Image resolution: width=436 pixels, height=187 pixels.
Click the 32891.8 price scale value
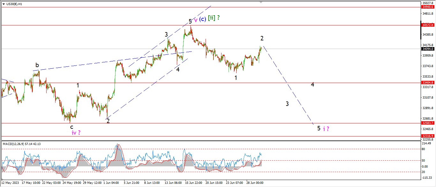point(428,108)
